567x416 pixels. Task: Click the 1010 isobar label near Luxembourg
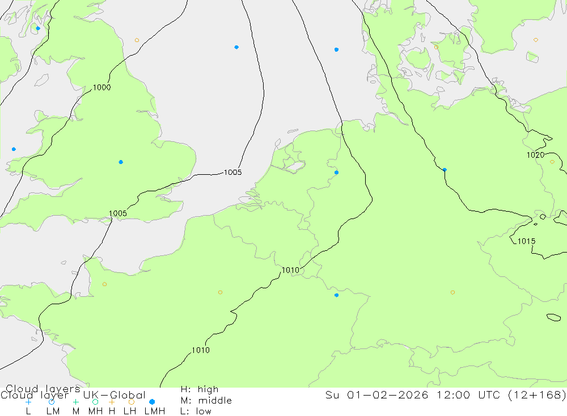(x=290, y=270)
